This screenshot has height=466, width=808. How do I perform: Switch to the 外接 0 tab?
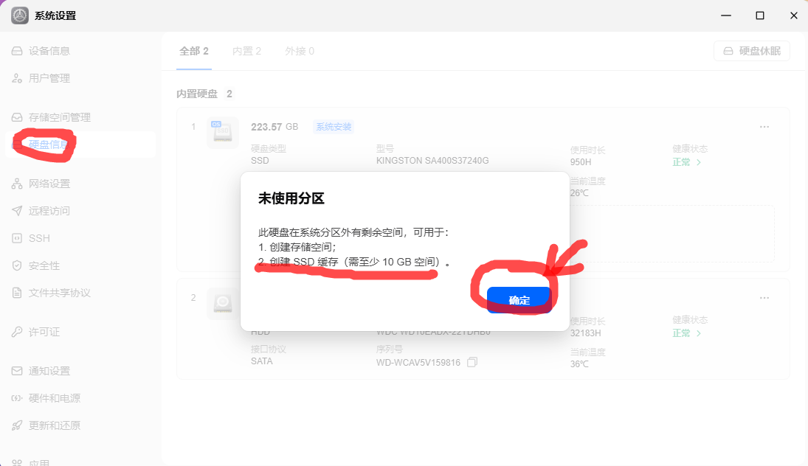click(x=300, y=51)
